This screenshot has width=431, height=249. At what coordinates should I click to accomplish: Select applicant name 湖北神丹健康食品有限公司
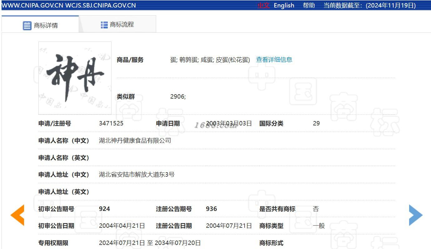135,140
